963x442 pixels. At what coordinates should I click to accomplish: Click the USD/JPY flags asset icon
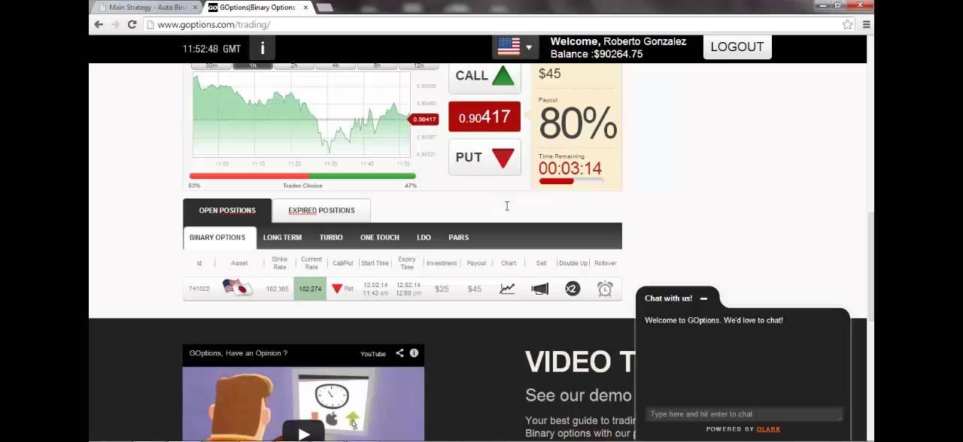click(x=238, y=288)
